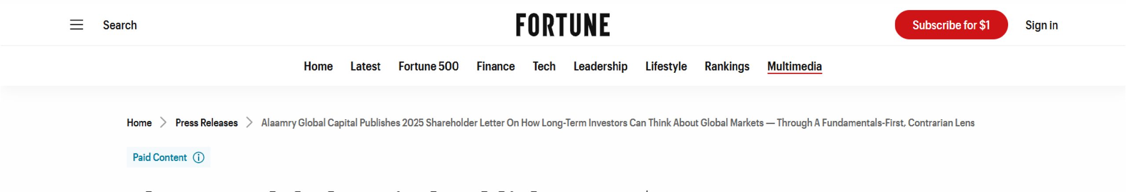Click the Paid Content label

pyautogui.click(x=160, y=157)
